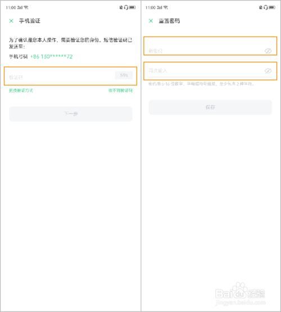Click the Baidu 经验 watermark logo

pyautogui.click(x=240, y=293)
